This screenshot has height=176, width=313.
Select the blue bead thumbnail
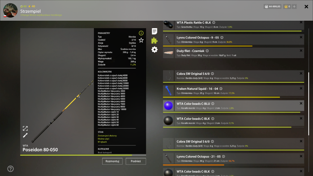point(168,105)
